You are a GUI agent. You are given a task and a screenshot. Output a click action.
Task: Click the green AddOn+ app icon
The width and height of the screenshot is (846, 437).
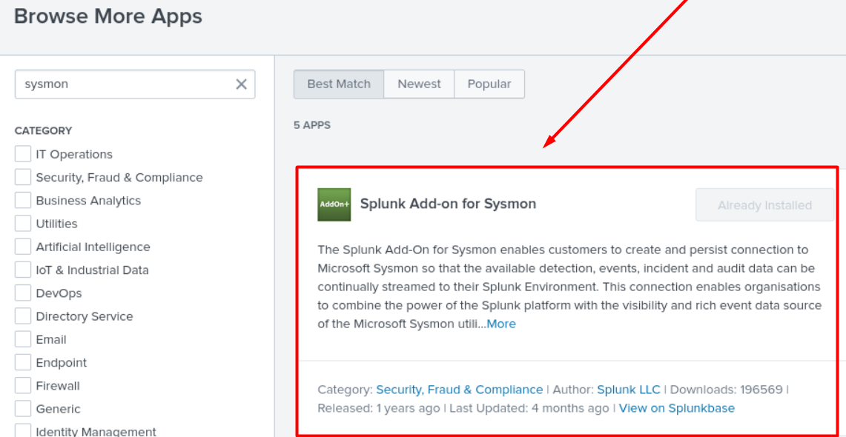pos(334,204)
